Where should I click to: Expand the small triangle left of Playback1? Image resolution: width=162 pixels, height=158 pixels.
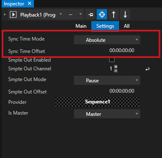tap(5, 14)
